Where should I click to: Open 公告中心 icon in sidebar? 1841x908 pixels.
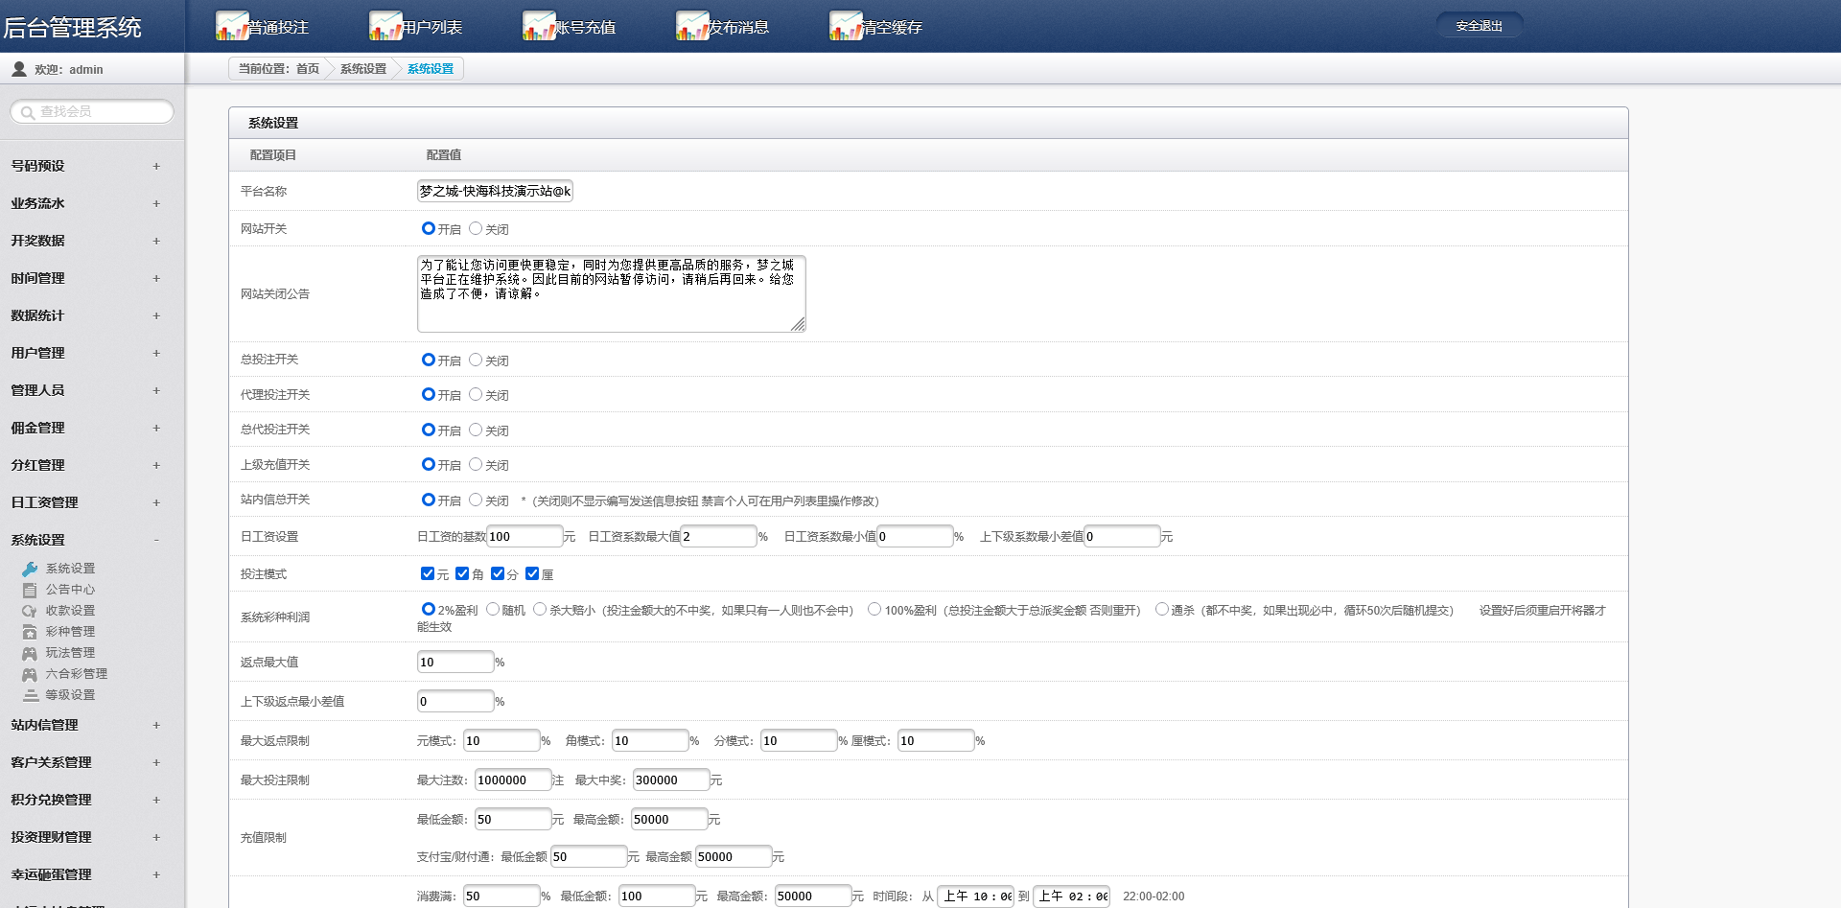(30, 590)
